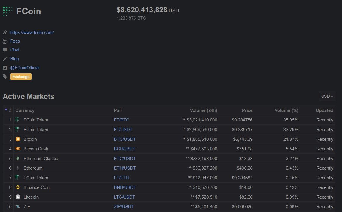Click the FCoin Token icon in row 1
The height and width of the screenshot is (212, 342).
pyautogui.click(x=18, y=120)
